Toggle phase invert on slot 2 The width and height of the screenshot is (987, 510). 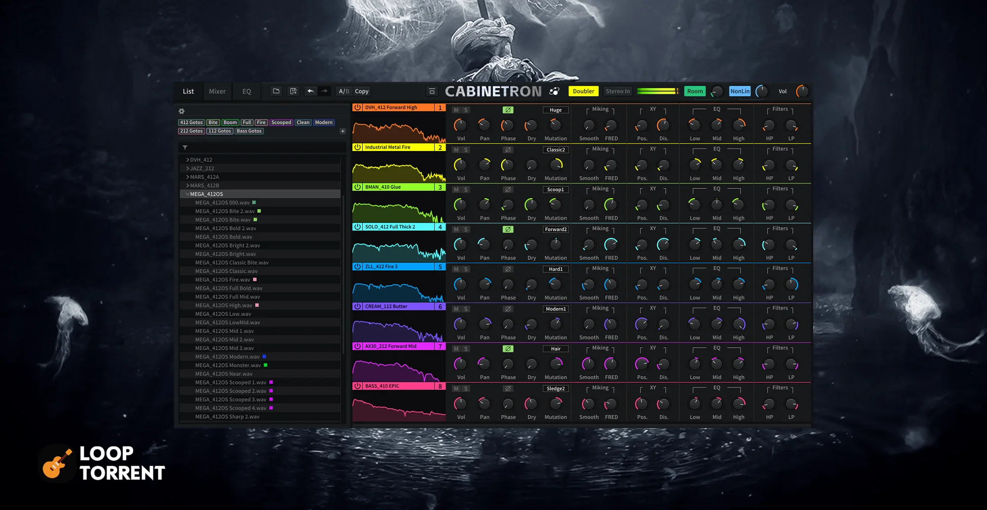508,150
